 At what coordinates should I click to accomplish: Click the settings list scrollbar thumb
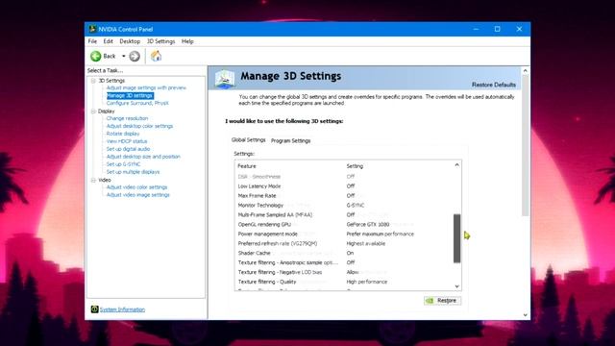[x=457, y=238]
